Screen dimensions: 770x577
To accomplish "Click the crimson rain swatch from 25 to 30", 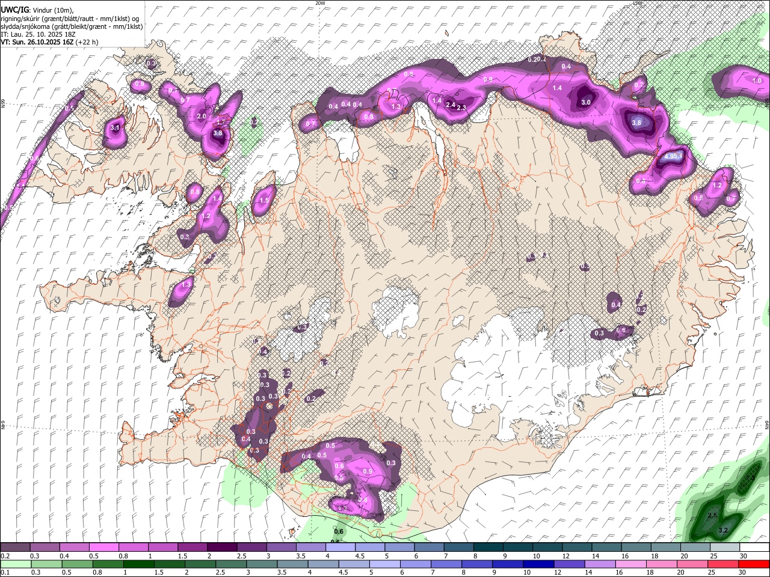I will (x=722, y=564).
